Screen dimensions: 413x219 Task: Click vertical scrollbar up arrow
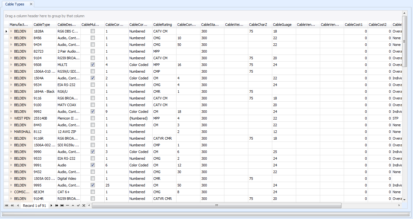pos(405,13)
